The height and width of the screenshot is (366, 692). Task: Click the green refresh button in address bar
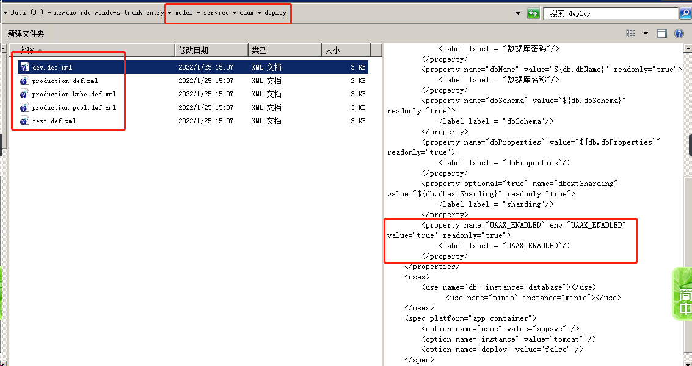pos(533,13)
